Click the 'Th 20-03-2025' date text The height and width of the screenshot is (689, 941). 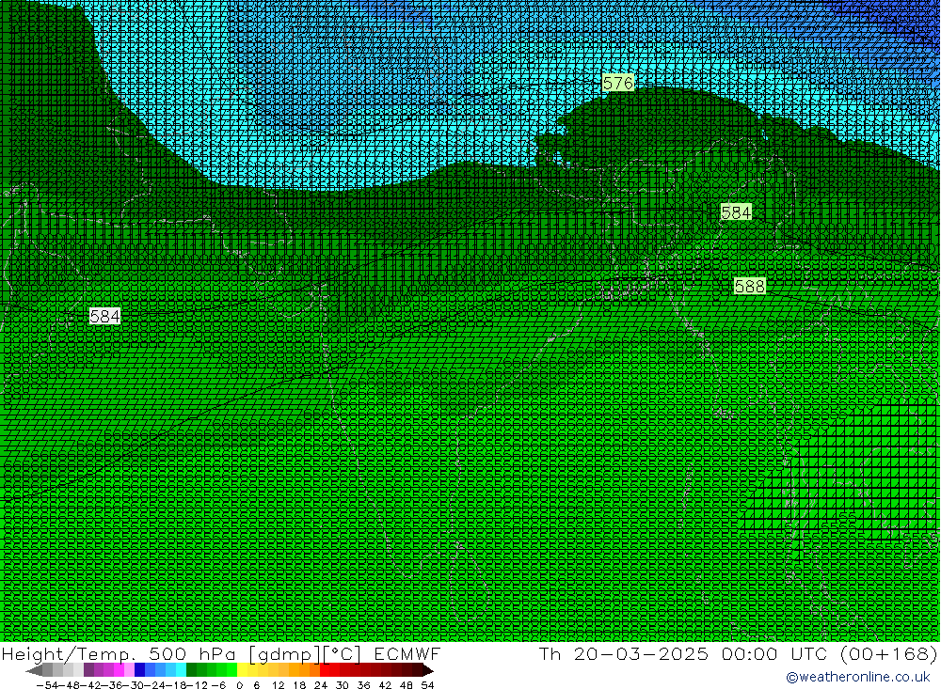tap(624, 653)
